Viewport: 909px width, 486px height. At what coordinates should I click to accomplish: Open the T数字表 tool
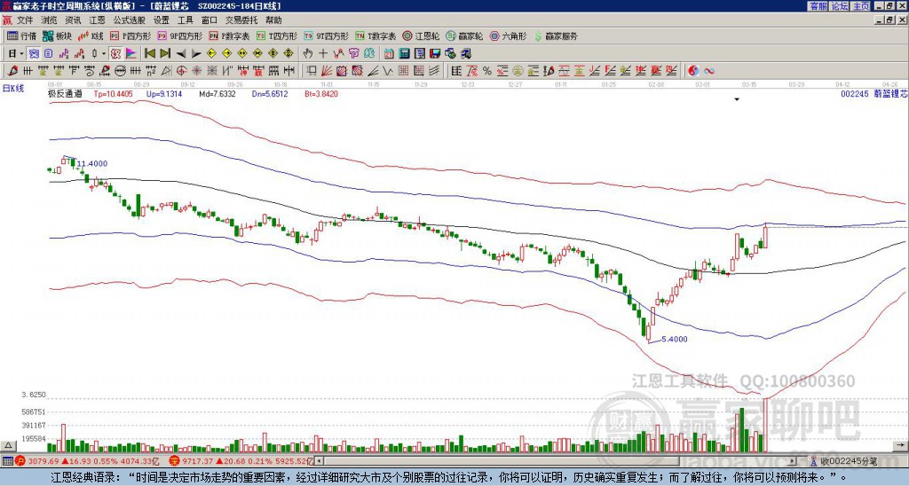[x=375, y=35]
